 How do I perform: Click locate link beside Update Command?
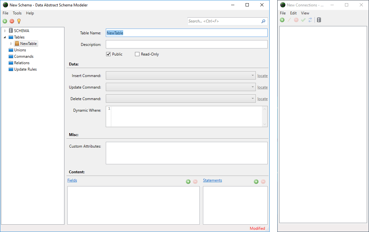pos(262,87)
